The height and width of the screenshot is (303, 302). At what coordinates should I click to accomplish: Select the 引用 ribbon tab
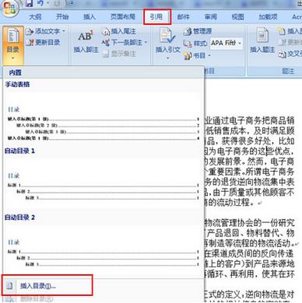(x=156, y=17)
